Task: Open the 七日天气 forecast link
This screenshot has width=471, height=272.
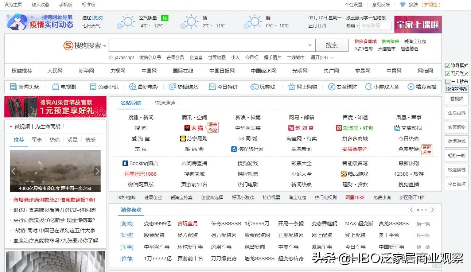Action: coord(91,26)
